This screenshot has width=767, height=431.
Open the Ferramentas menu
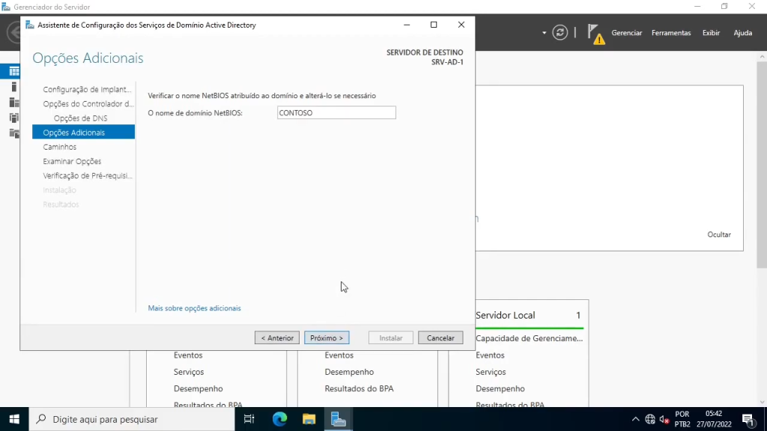pos(670,33)
